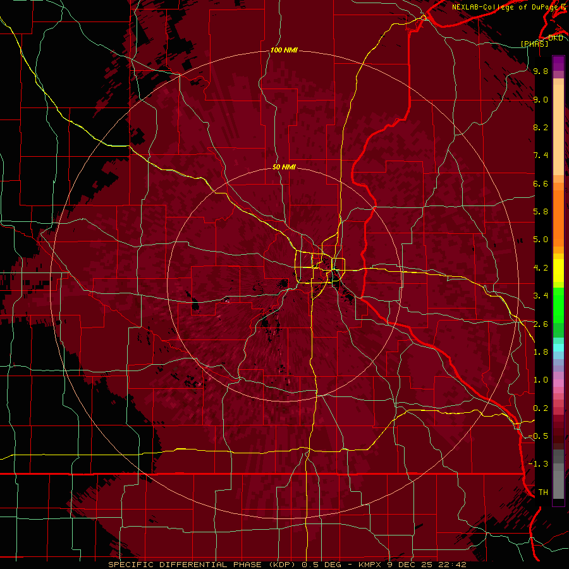Click the "50 NMI" range ring label
The width and height of the screenshot is (569, 569).
click(x=284, y=168)
